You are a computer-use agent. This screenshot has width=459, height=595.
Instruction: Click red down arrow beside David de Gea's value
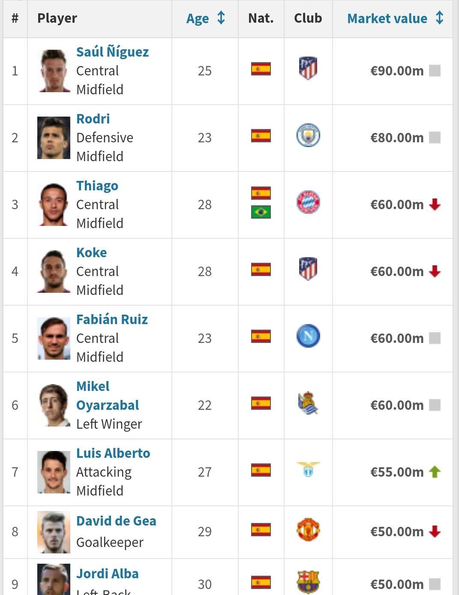[435, 532]
